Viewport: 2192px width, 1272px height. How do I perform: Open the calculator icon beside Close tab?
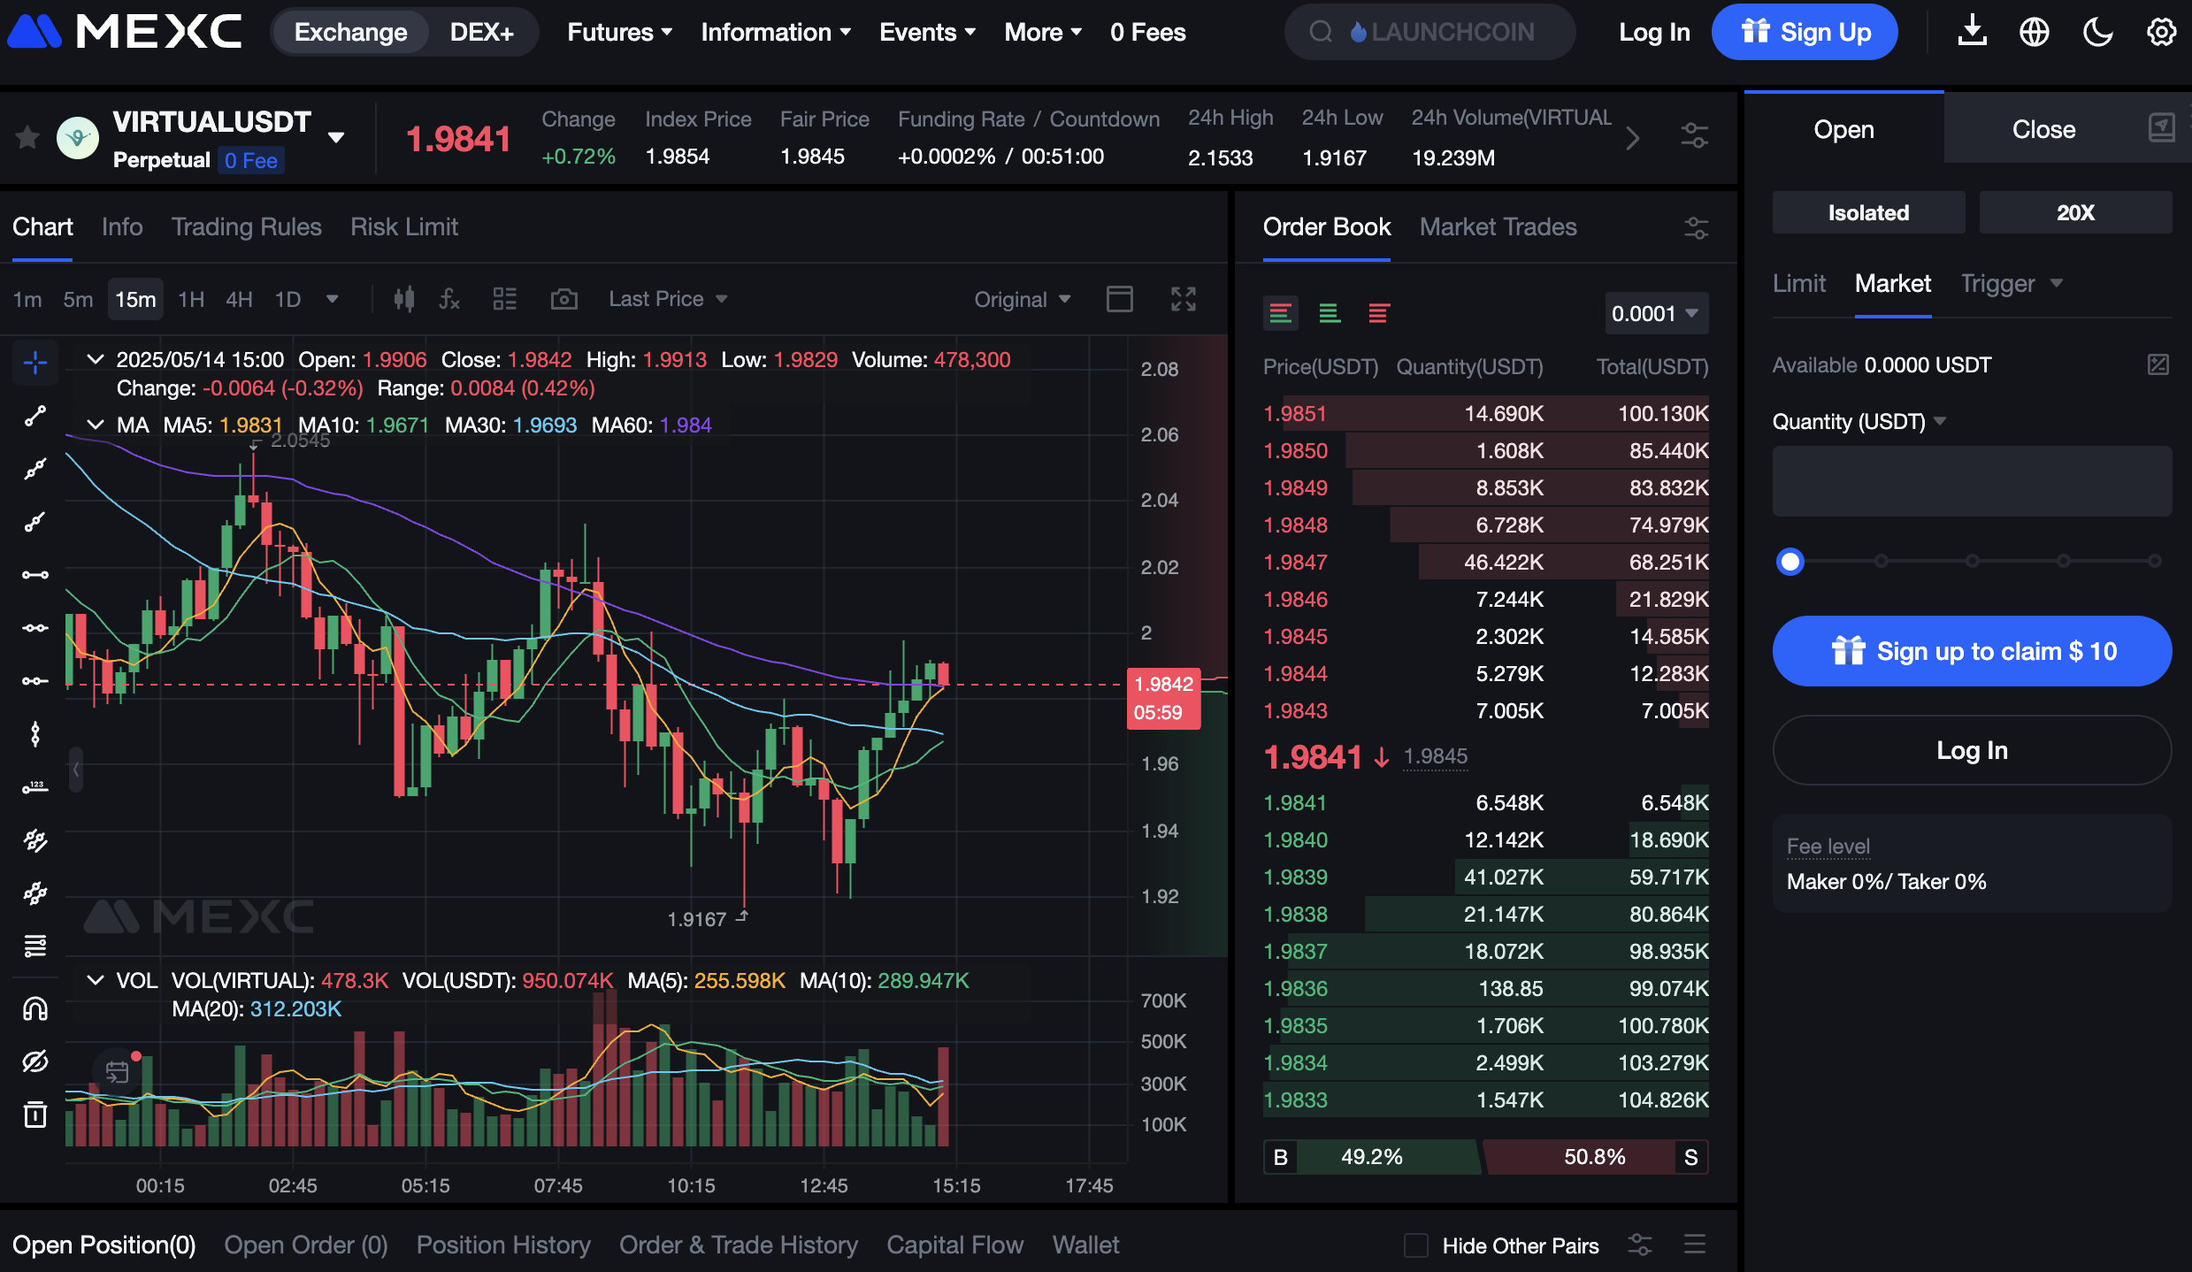[2161, 128]
